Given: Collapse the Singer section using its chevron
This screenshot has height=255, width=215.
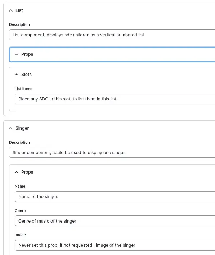Looking at the screenshot, I should [x=11, y=128].
